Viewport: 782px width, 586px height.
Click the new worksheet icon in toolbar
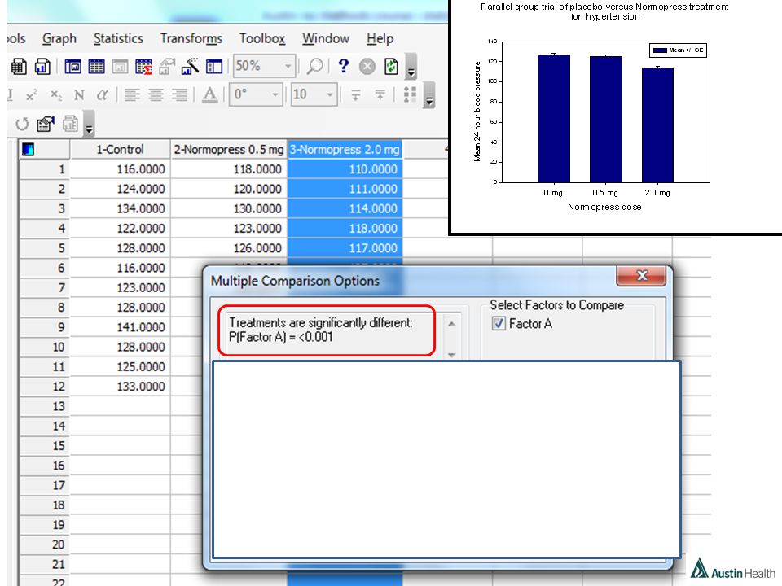coord(19,66)
